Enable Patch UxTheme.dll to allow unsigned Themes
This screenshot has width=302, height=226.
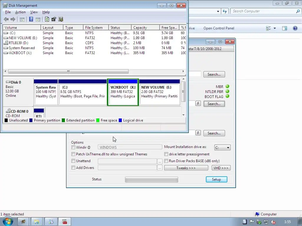tap(73, 154)
